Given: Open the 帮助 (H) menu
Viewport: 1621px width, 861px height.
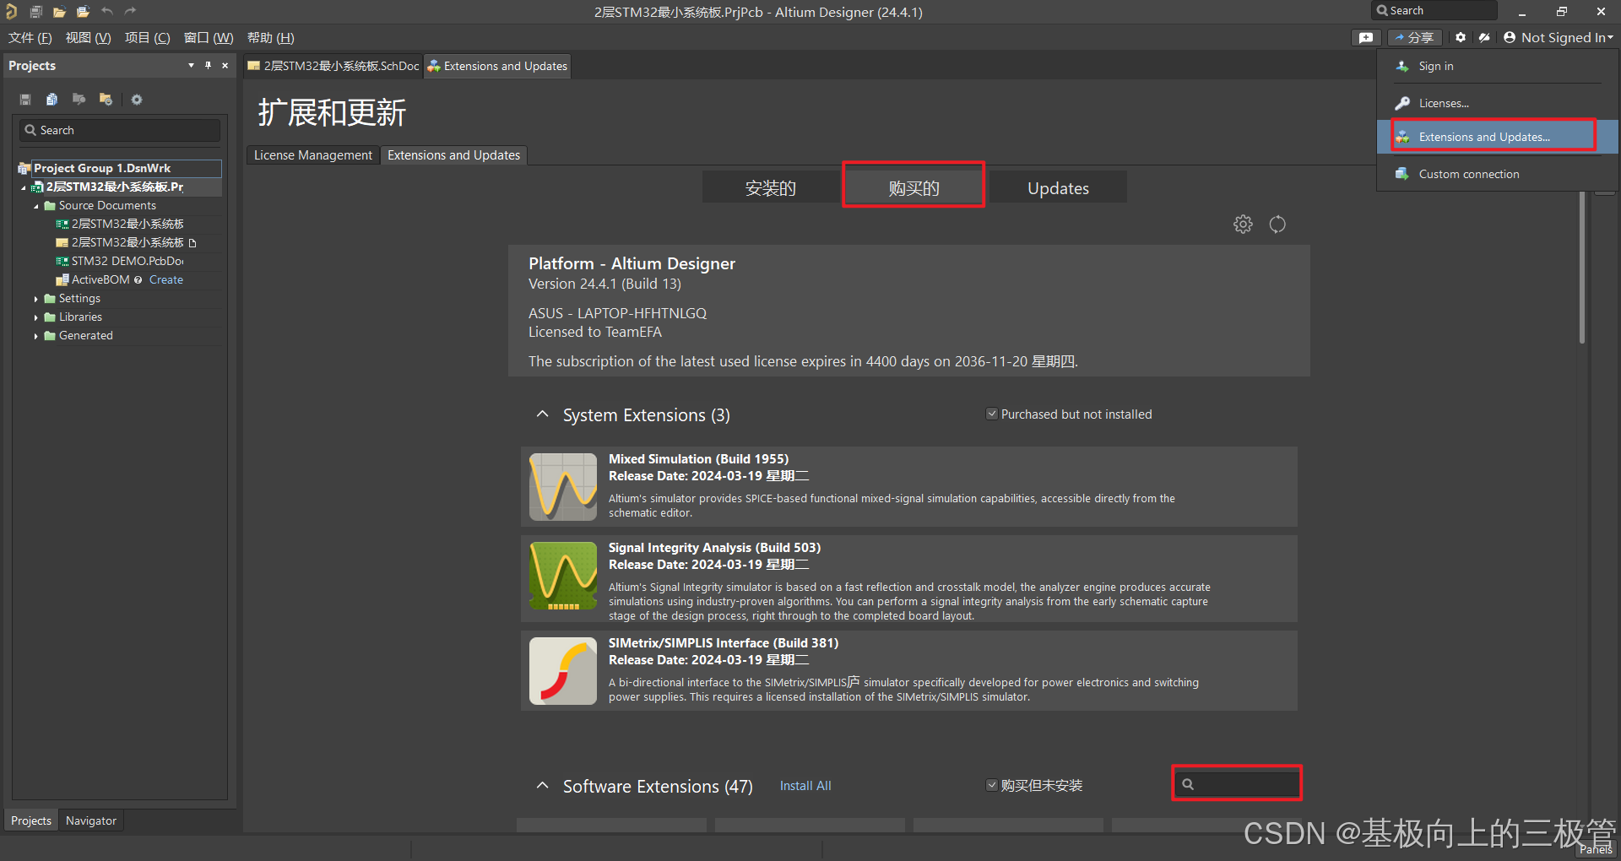Looking at the screenshot, I should 271,38.
